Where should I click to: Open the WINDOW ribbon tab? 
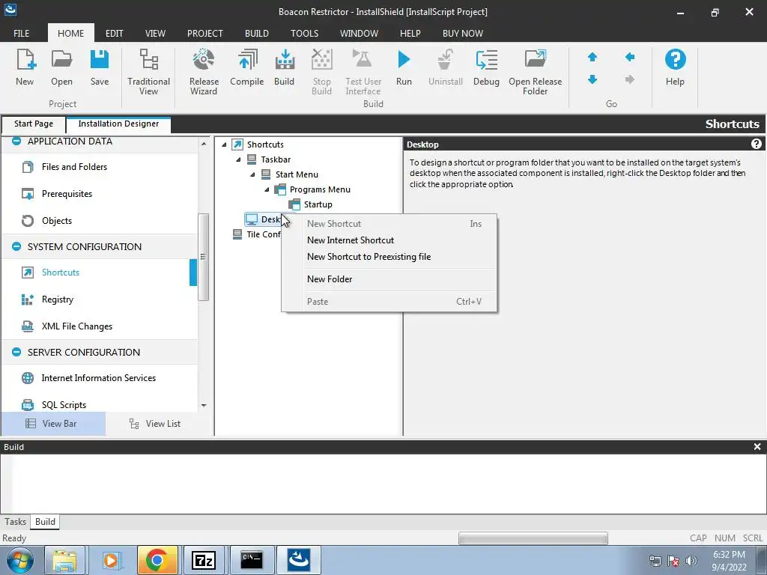coord(359,33)
